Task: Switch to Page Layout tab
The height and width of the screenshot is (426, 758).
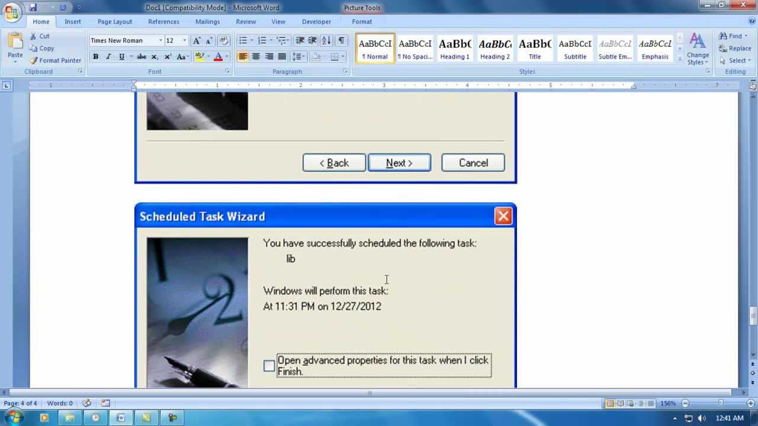Action: 115,21
